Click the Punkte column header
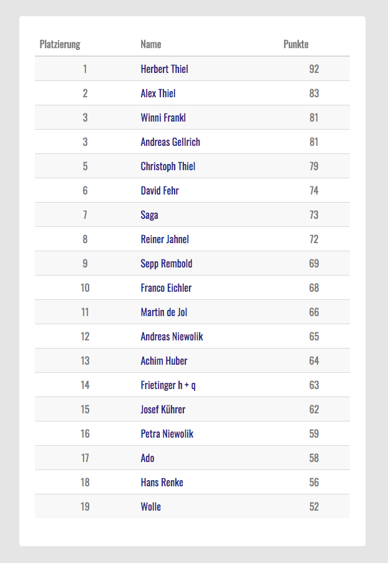The image size is (388, 563). (x=296, y=44)
